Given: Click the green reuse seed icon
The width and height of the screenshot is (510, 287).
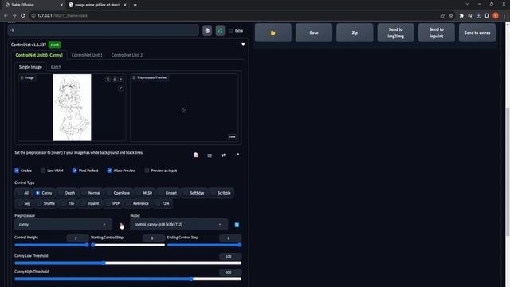Looking at the screenshot, I should (x=220, y=30).
